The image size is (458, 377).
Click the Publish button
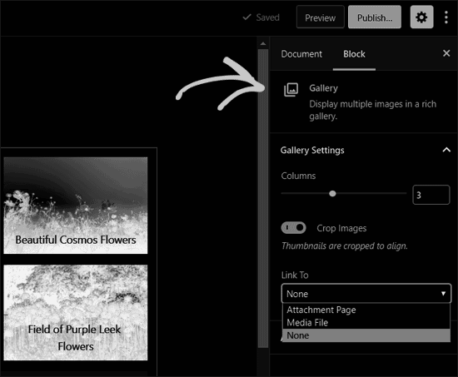pos(375,17)
